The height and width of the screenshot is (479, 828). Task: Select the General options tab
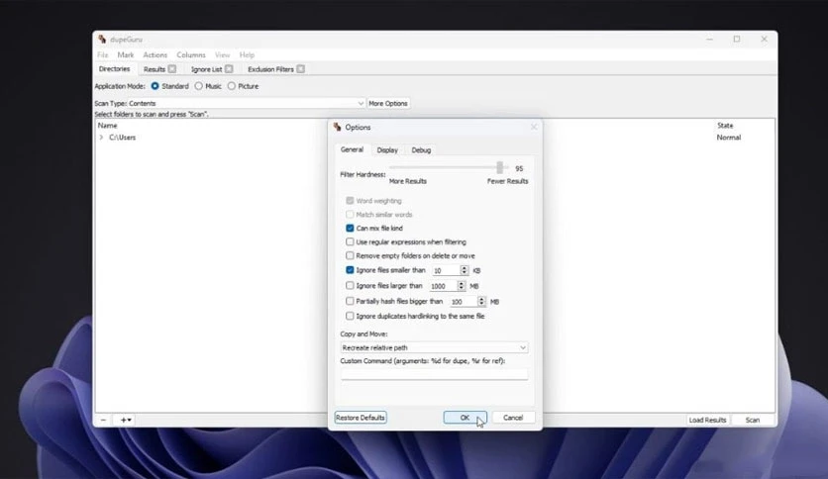pos(352,149)
